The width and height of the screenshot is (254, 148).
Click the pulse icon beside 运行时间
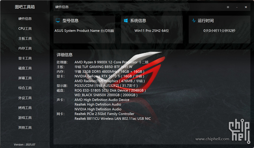click(x=194, y=20)
